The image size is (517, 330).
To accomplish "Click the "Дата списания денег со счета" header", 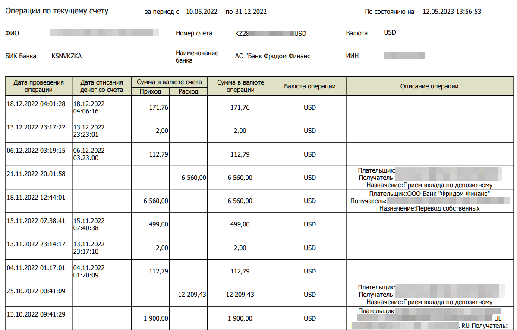I will pos(101,86).
